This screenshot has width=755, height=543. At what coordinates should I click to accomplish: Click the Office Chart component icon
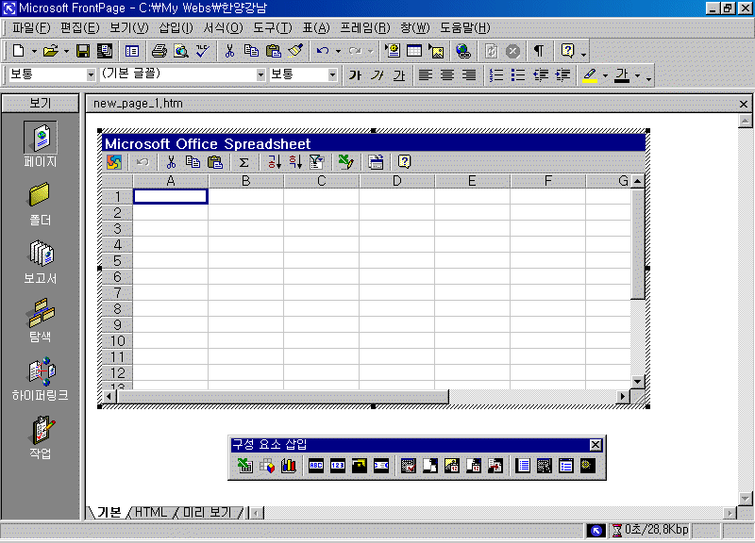(x=289, y=466)
